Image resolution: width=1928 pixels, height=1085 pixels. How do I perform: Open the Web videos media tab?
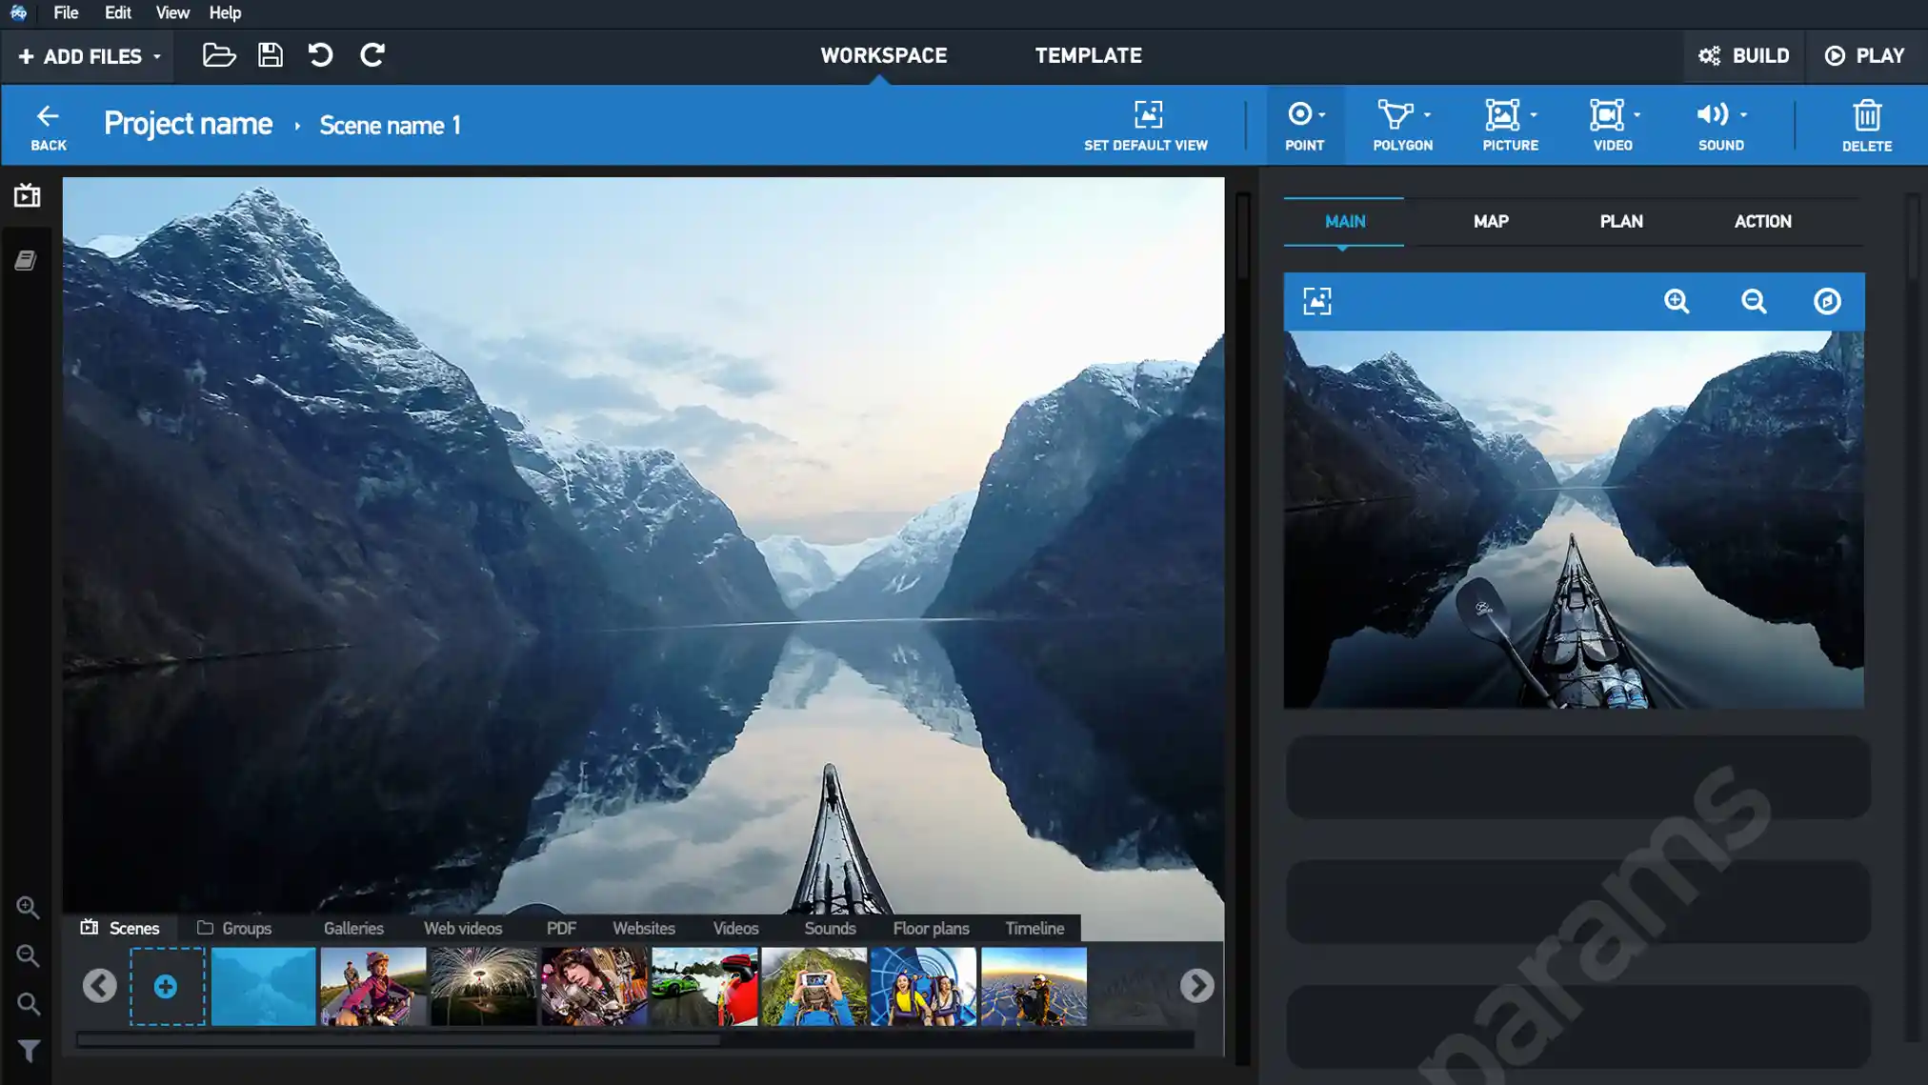(463, 928)
